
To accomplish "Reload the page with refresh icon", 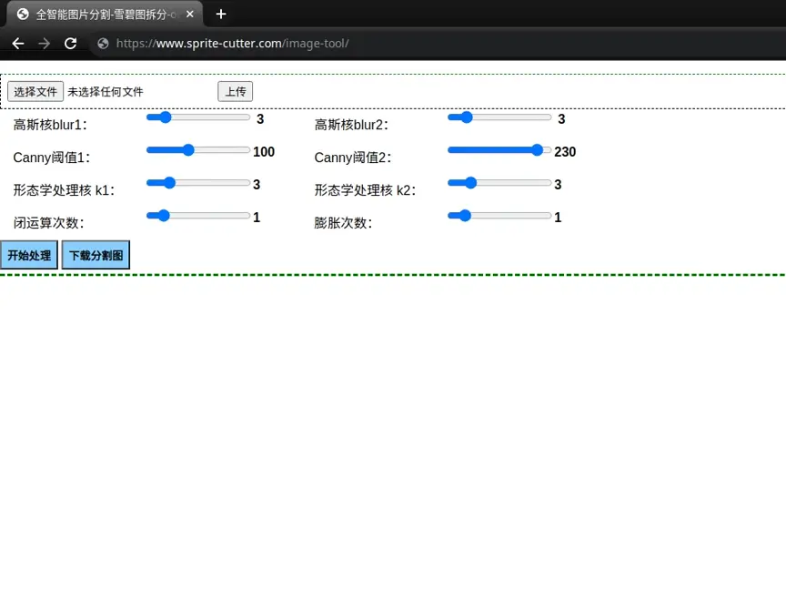I will pos(71,44).
